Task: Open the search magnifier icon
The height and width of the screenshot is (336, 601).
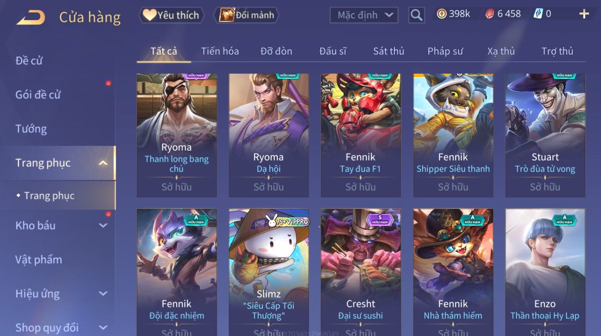Action: click(416, 15)
